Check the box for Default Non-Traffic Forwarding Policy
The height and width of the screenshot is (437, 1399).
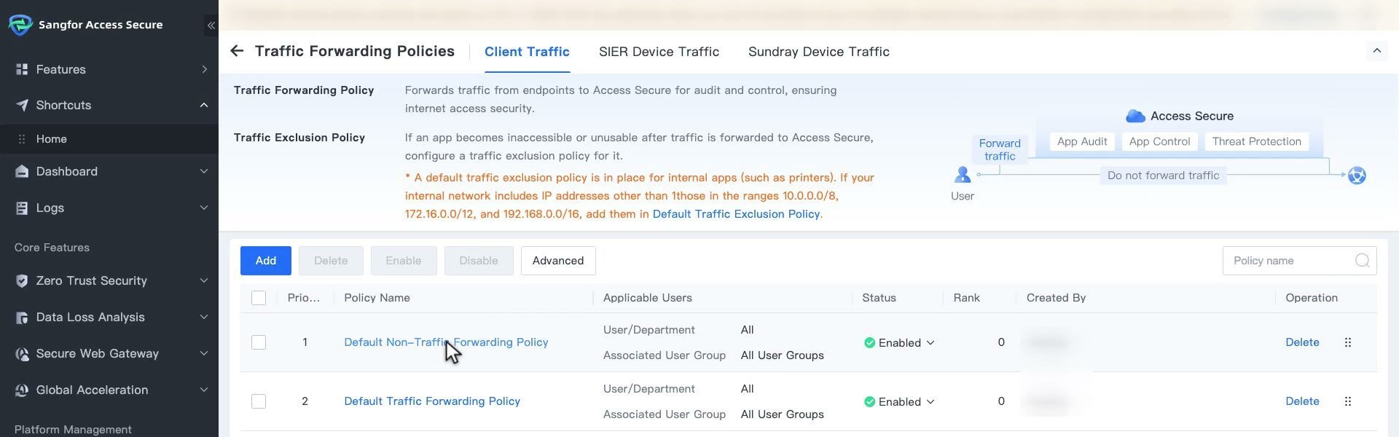pyautogui.click(x=259, y=342)
